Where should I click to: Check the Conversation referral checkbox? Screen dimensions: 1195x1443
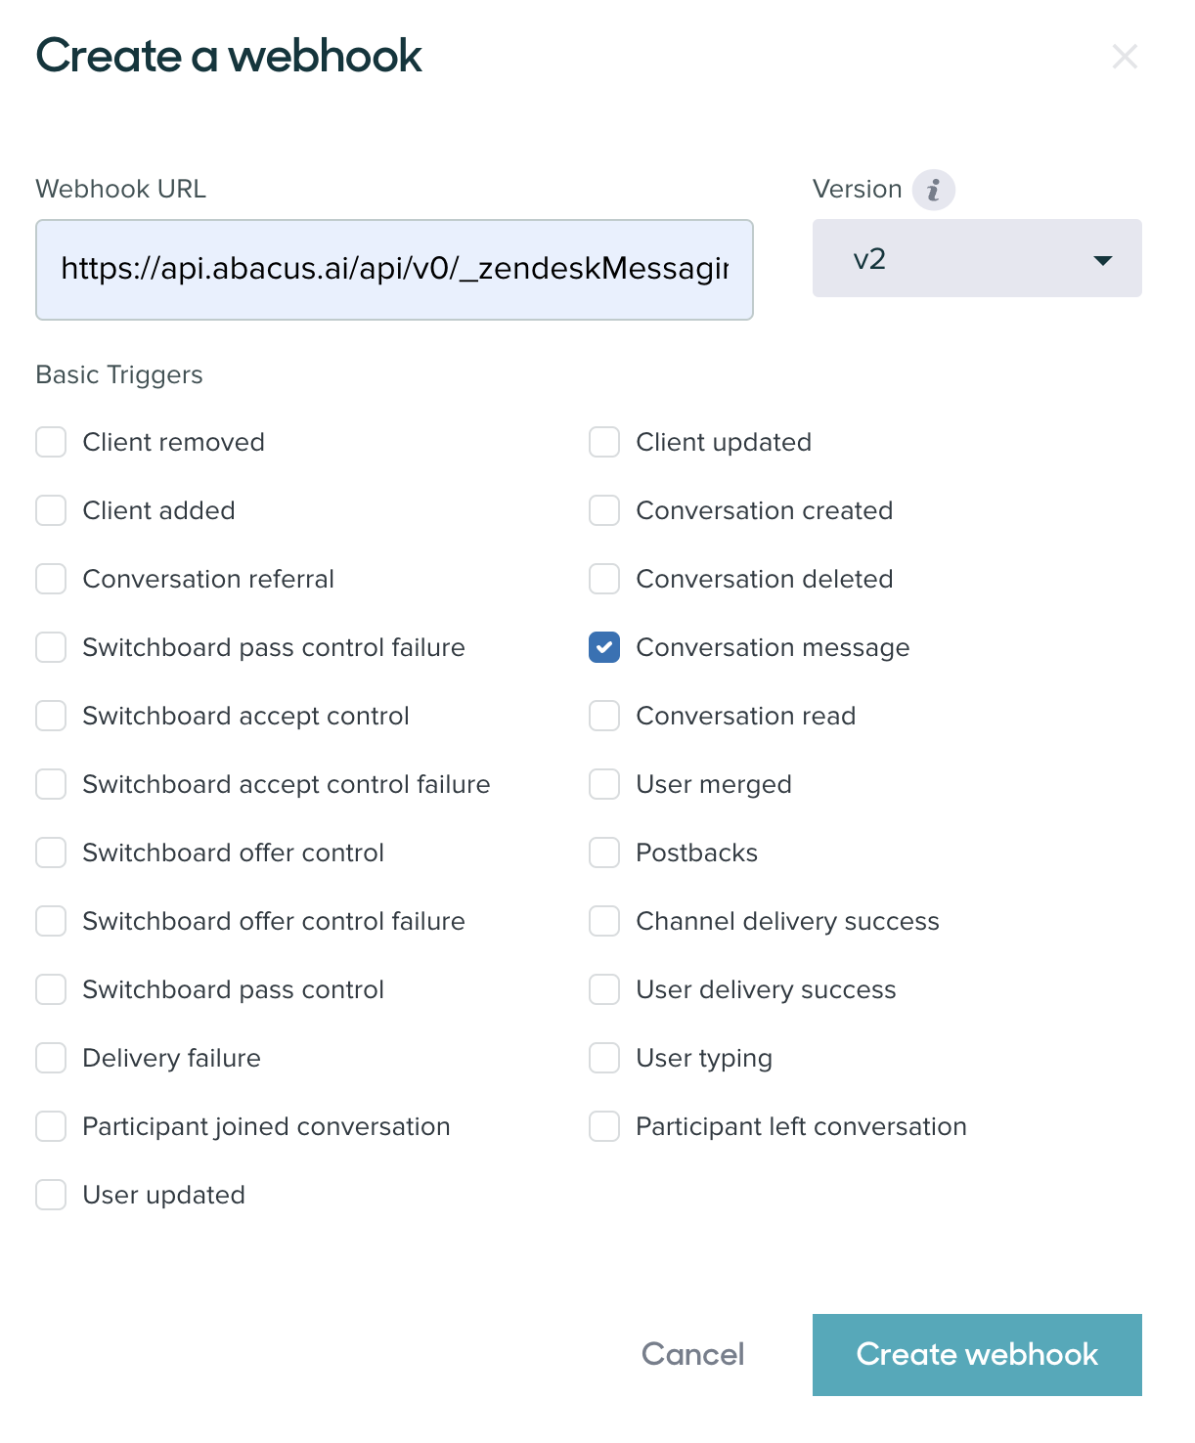click(x=50, y=579)
